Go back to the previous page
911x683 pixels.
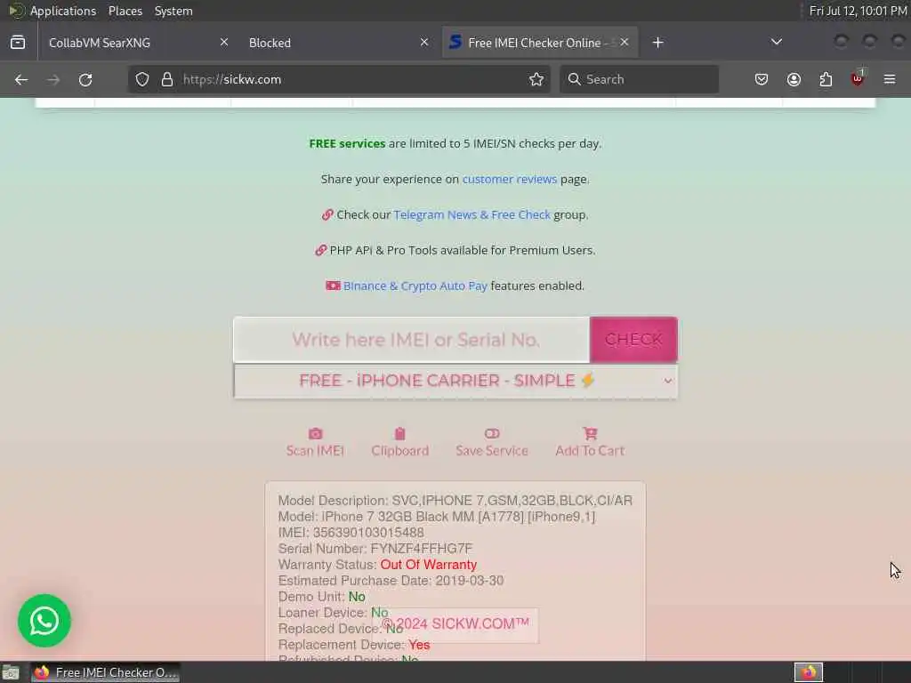[21, 79]
